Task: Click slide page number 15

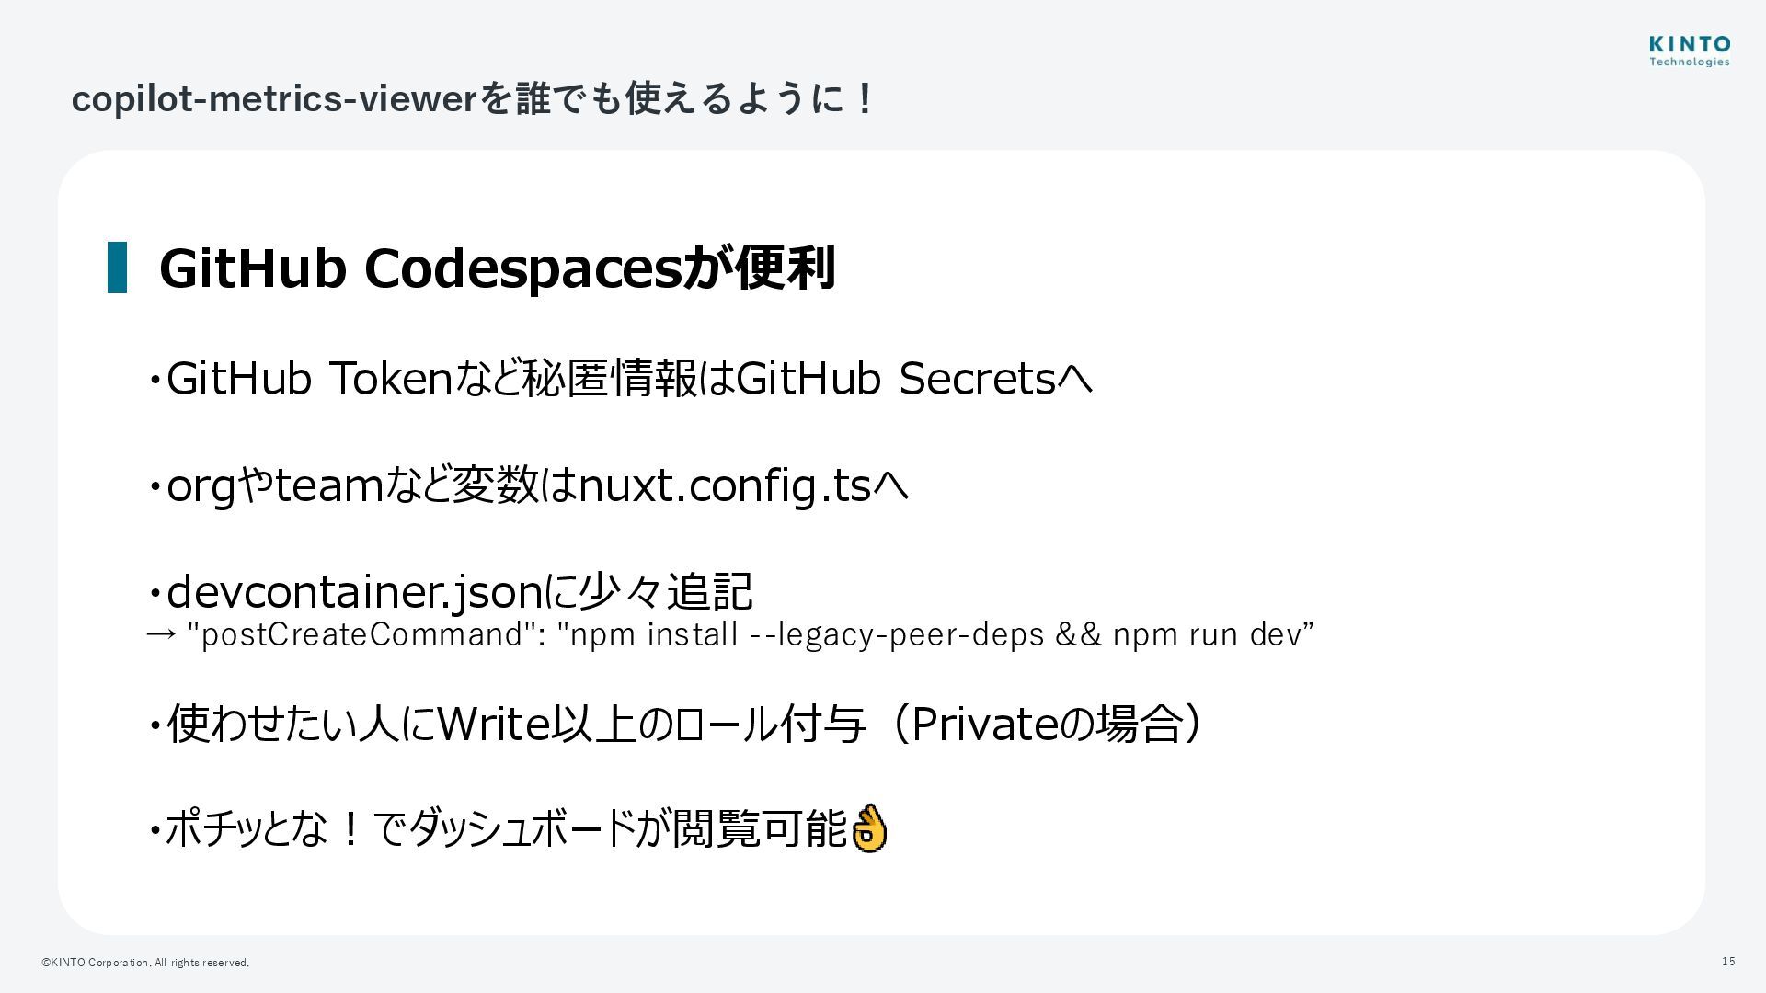Action: (x=1728, y=962)
